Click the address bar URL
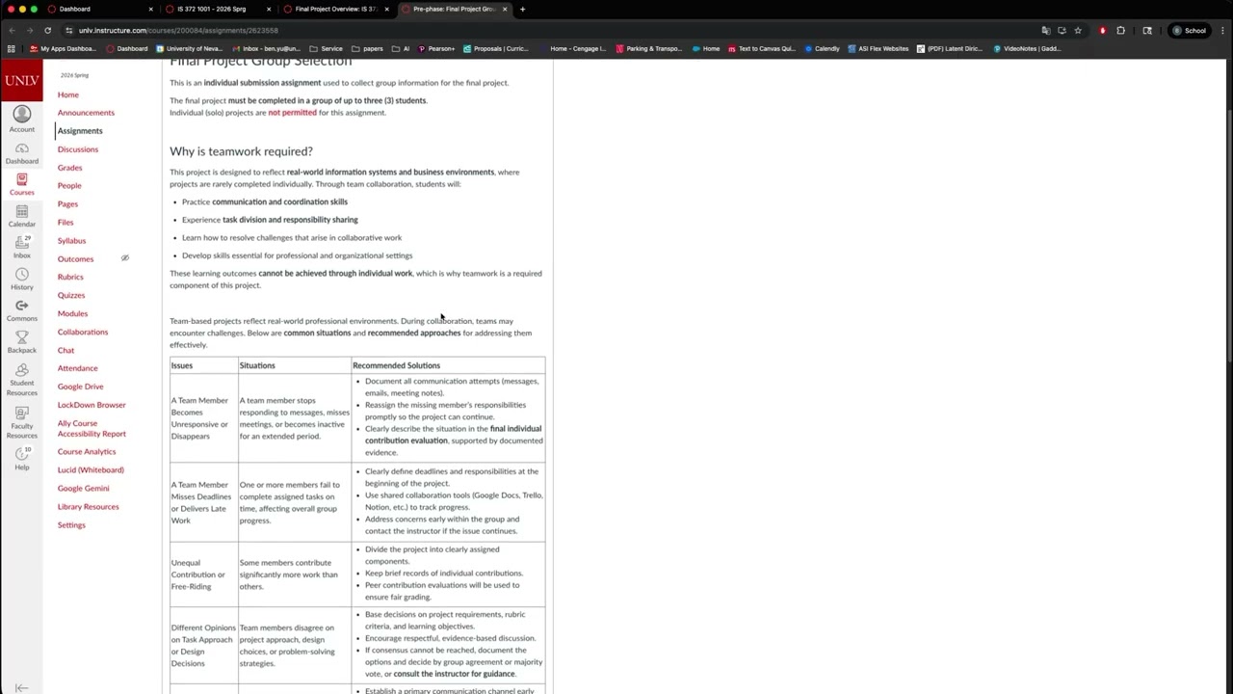Image resolution: width=1233 pixels, height=694 pixels. (x=178, y=30)
